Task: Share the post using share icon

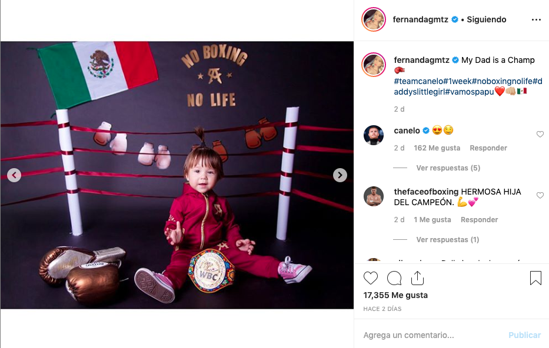Action: click(417, 278)
